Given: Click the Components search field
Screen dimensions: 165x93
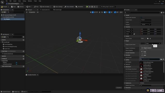Looking at the screenshot, I should point(16,12).
